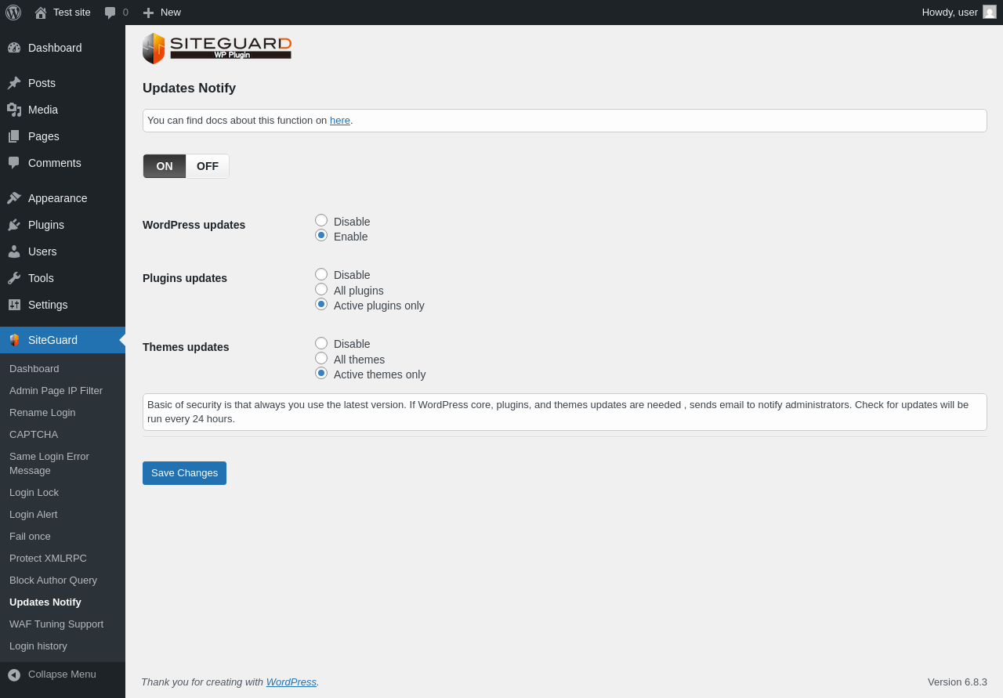Image resolution: width=1003 pixels, height=698 pixels.
Task: Switch Updates Notify to OFF
Action: (x=208, y=166)
